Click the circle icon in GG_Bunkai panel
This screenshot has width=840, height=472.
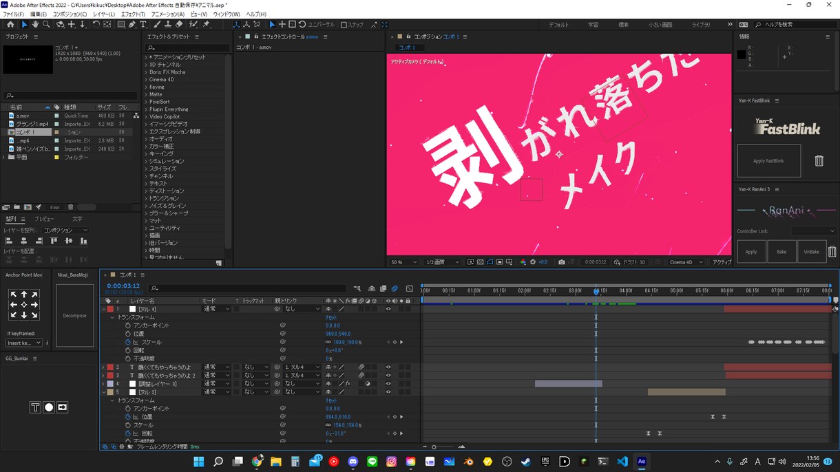49,407
